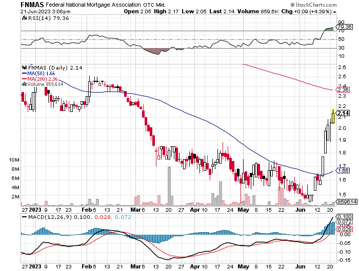This screenshot has height=271, width=359.
Task: Click the 2.36 red MA(200) price tag
Action: point(343,89)
